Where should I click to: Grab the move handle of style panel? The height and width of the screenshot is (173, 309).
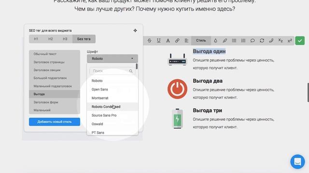(135, 30)
